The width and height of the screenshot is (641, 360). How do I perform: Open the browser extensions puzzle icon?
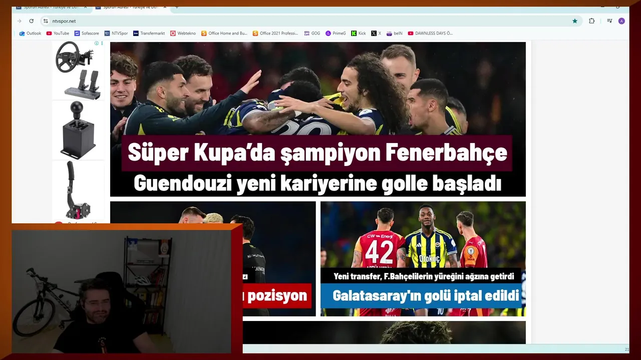coord(592,21)
